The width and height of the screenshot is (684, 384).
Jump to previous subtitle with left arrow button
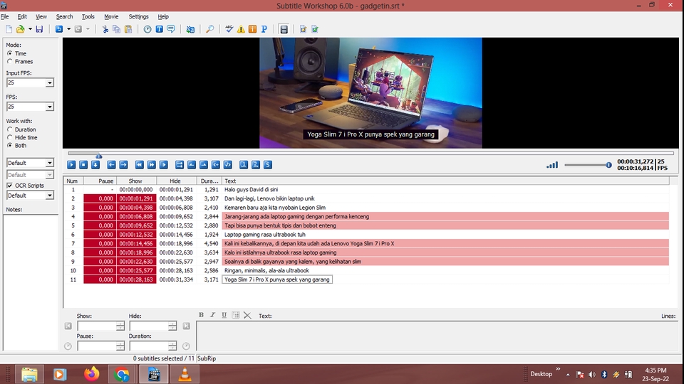(x=111, y=164)
